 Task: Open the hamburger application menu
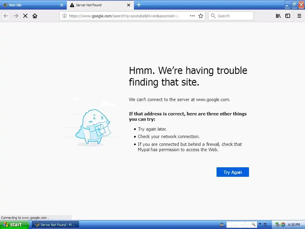pos(299,16)
